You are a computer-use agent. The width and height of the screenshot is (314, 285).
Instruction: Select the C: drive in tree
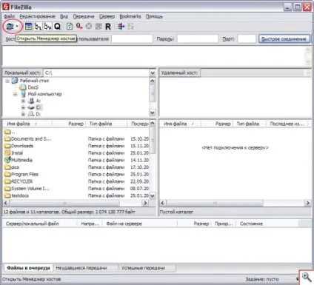pos(39,107)
